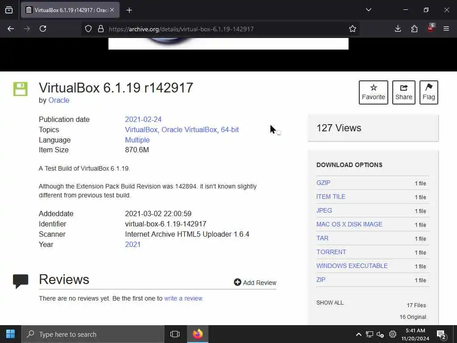
Task: Open WINDOWS EXECUTABLE download option
Action: [352, 266]
